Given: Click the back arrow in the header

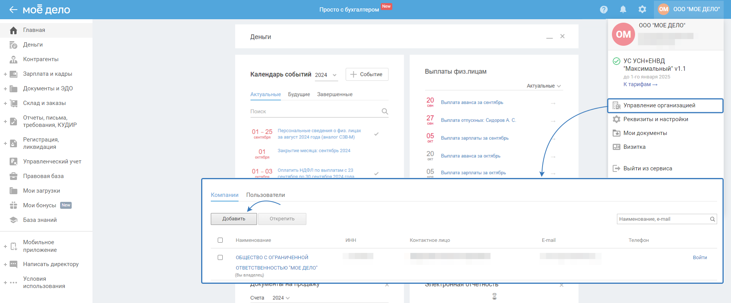Looking at the screenshot, I should 13,10.
